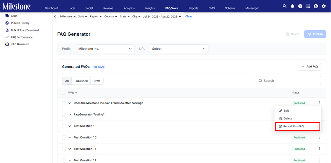Click the Clear filters link
Image resolution: width=331 pixels, height=163 pixels.
[x=189, y=16]
